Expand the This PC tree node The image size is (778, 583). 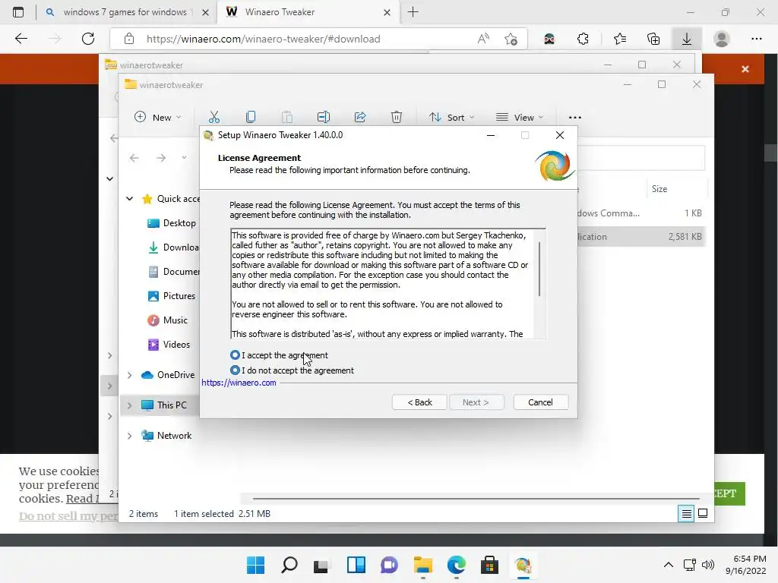[129, 405]
